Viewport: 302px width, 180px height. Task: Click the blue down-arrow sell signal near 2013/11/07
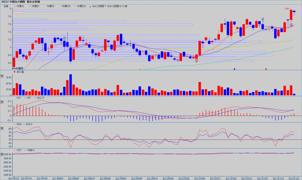point(263,20)
